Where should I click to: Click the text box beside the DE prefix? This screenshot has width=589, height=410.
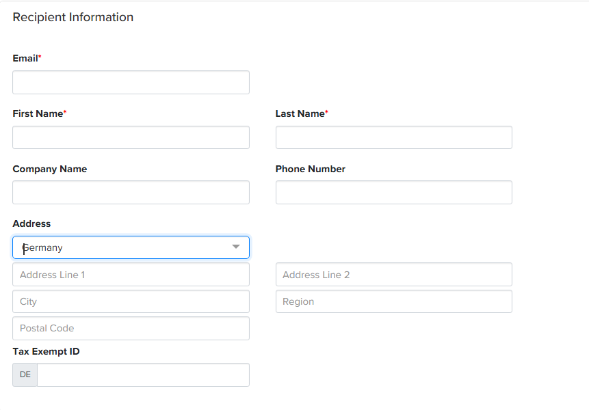(x=143, y=374)
